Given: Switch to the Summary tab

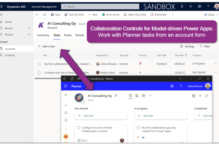Looking at the screenshot, I should click(43, 35).
